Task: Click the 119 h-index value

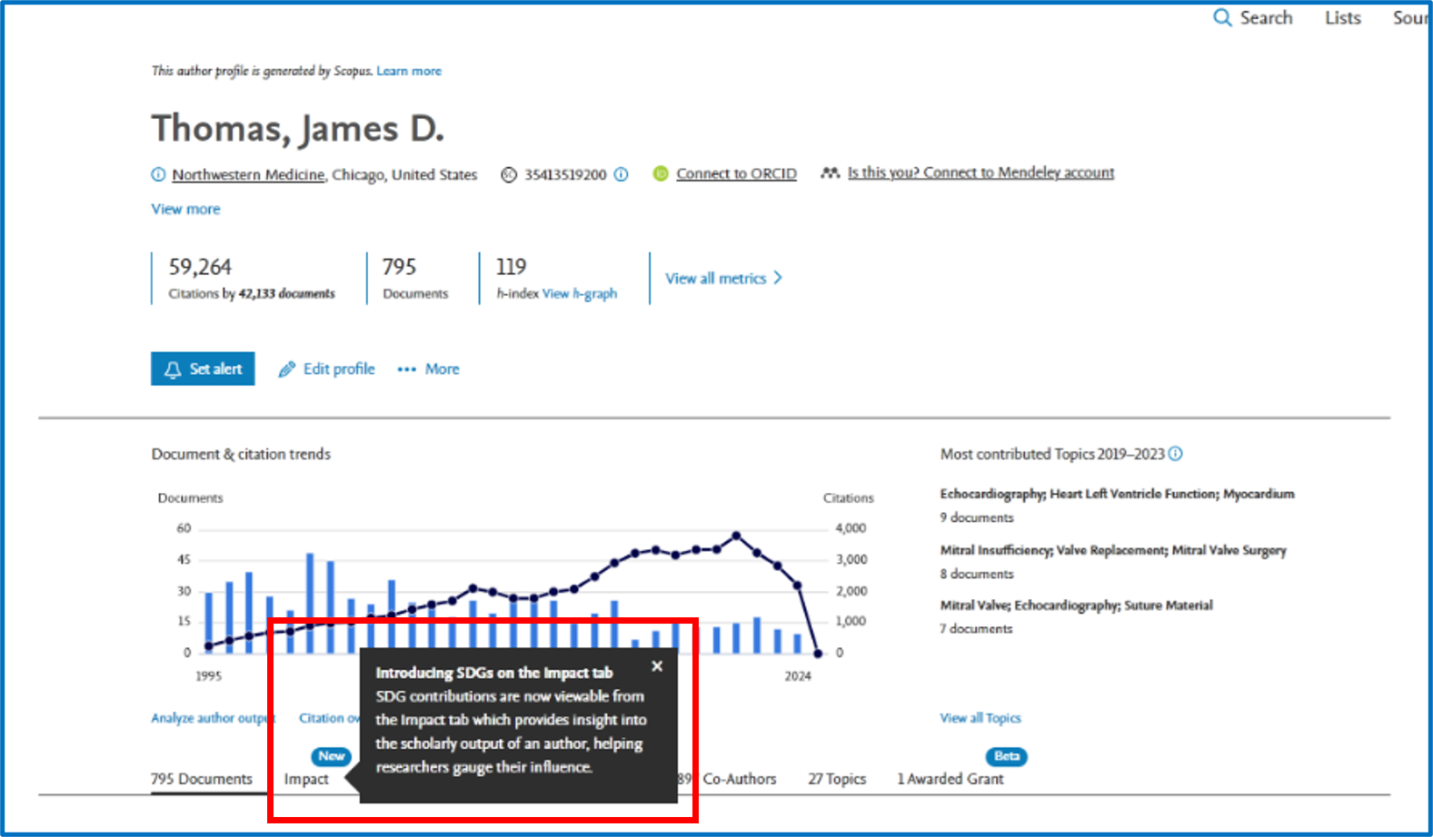Action: pyautogui.click(x=511, y=267)
